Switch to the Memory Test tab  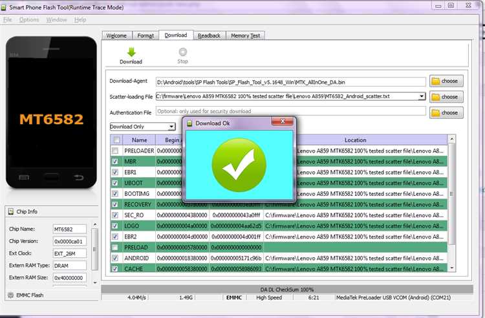tap(246, 36)
